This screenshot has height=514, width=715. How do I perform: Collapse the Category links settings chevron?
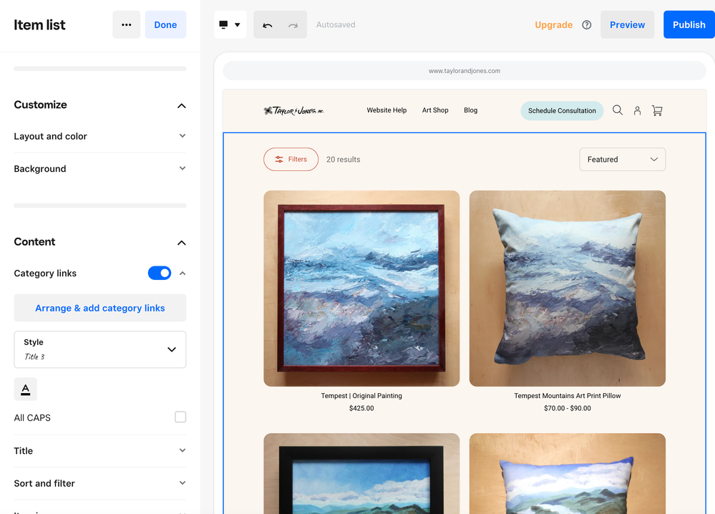(x=183, y=273)
